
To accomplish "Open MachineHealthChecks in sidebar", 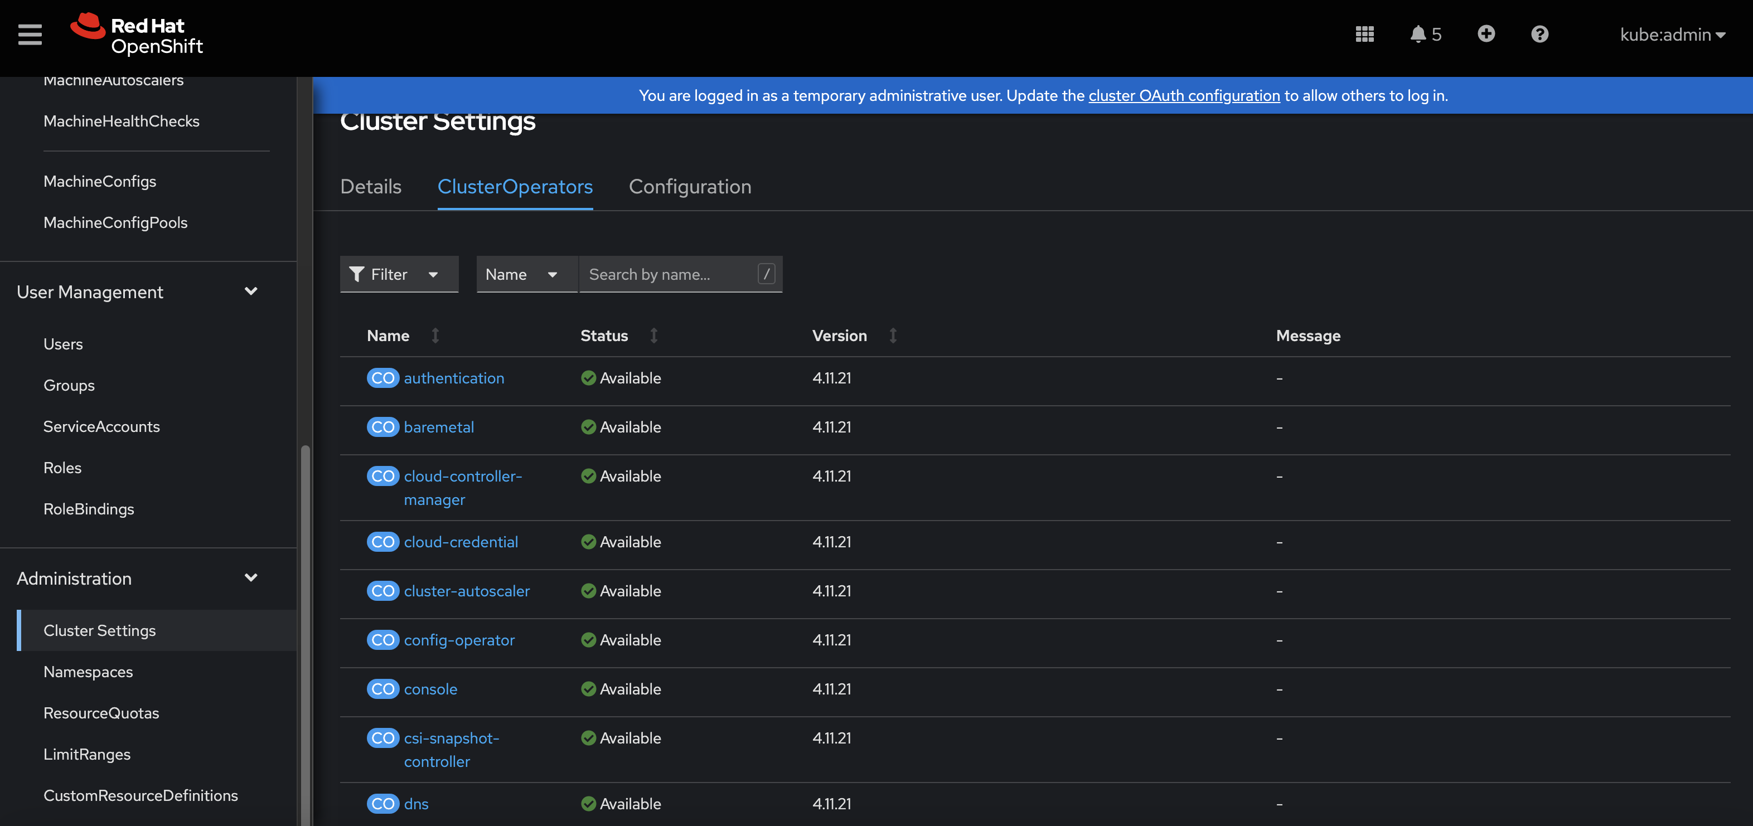I will (x=121, y=121).
